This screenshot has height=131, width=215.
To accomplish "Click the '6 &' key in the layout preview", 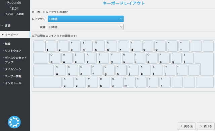I will pyautogui.click(x=111, y=46).
